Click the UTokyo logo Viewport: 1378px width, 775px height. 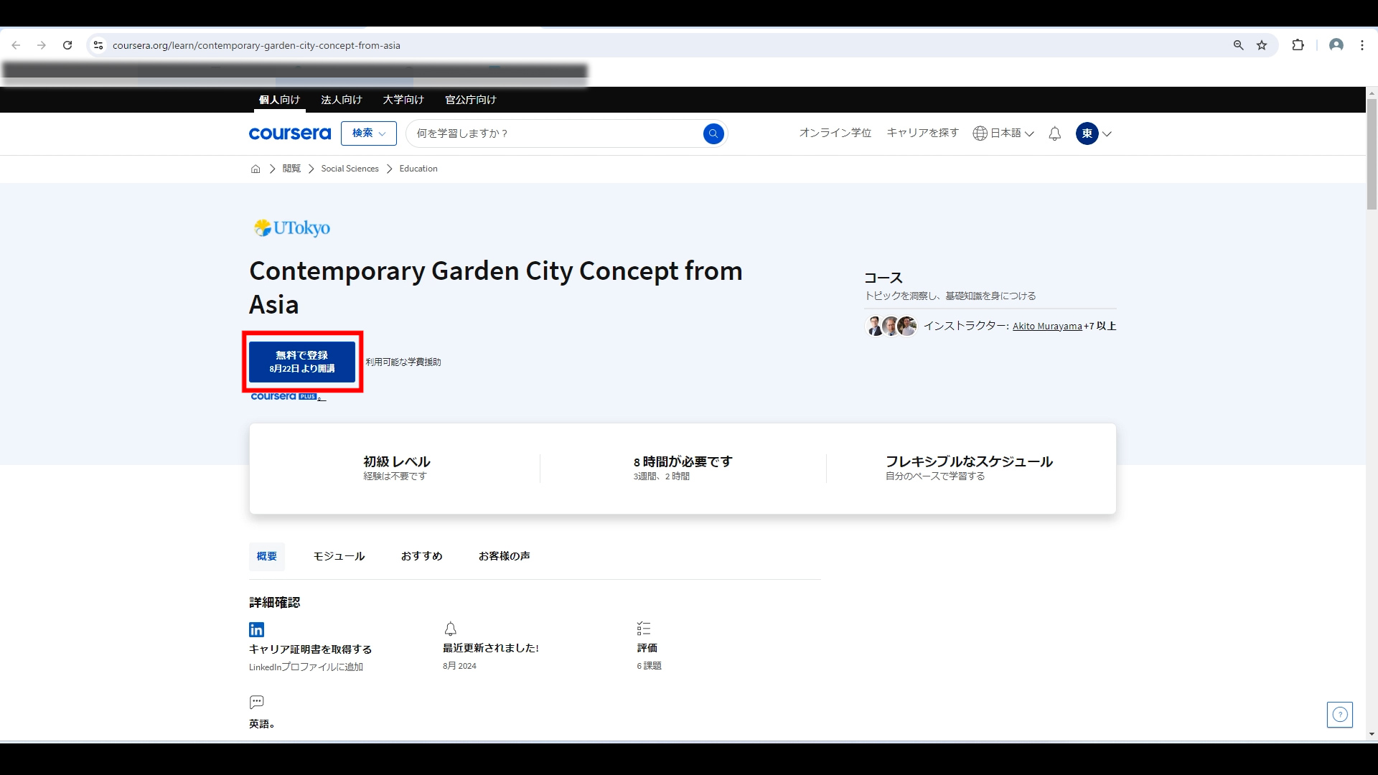292,228
